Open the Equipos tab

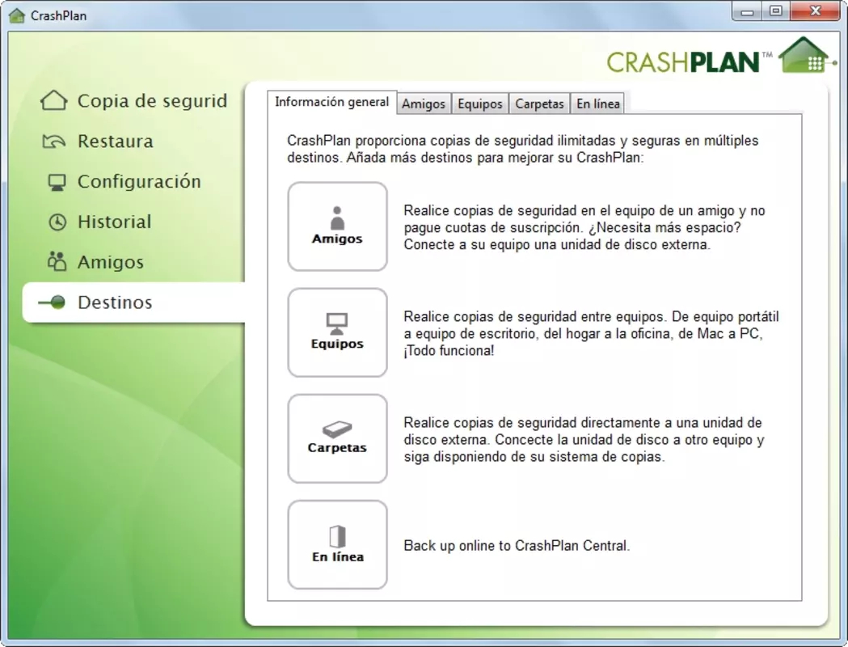click(480, 104)
